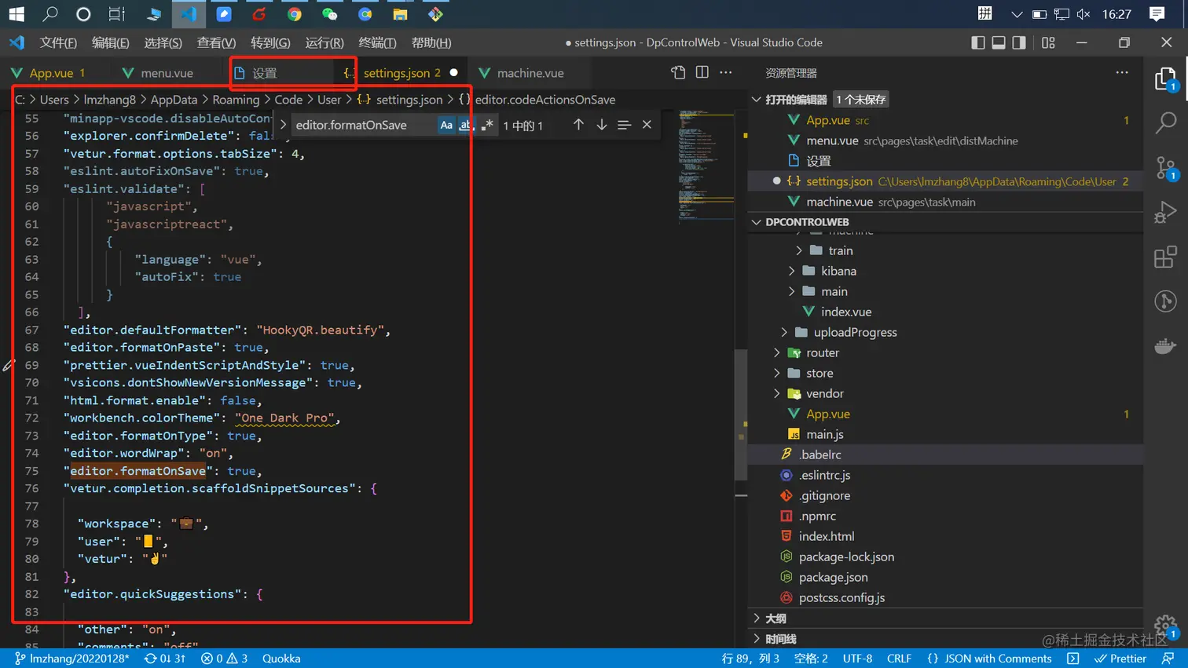Viewport: 1188px width, 668px height.
Task: Expand the 大纲 outline section
Action: point(775,619)
